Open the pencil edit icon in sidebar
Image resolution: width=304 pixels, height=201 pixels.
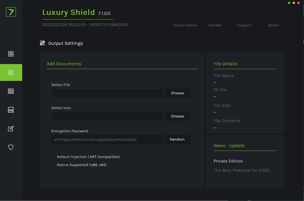[11, 129]
